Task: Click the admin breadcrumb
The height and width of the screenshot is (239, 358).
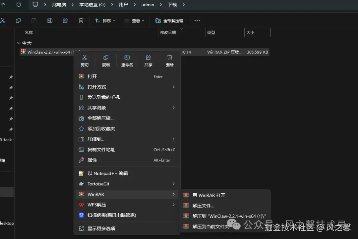Action: (x=148, y=5)
